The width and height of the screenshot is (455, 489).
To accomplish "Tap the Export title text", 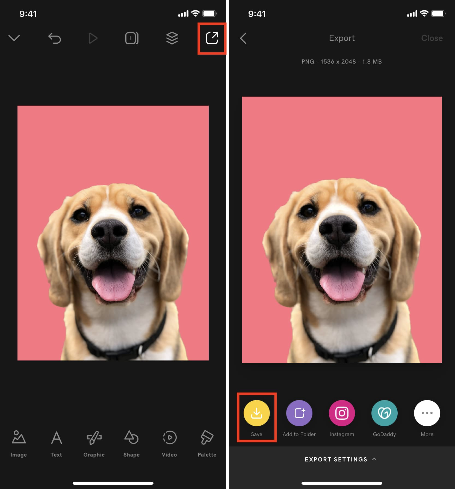I will coord(342,38).
